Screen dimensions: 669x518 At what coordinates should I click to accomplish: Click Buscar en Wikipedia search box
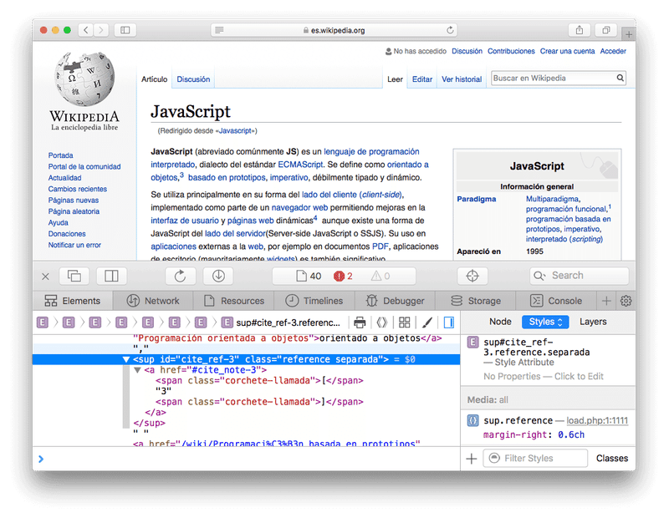[x=553, y=78]
